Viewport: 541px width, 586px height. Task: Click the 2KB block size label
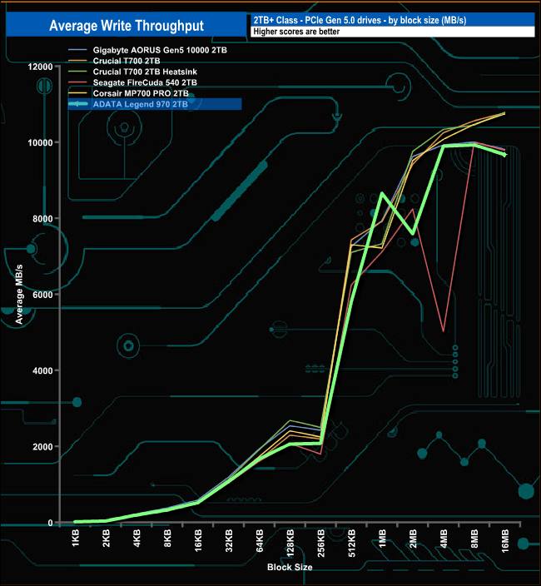107,539
